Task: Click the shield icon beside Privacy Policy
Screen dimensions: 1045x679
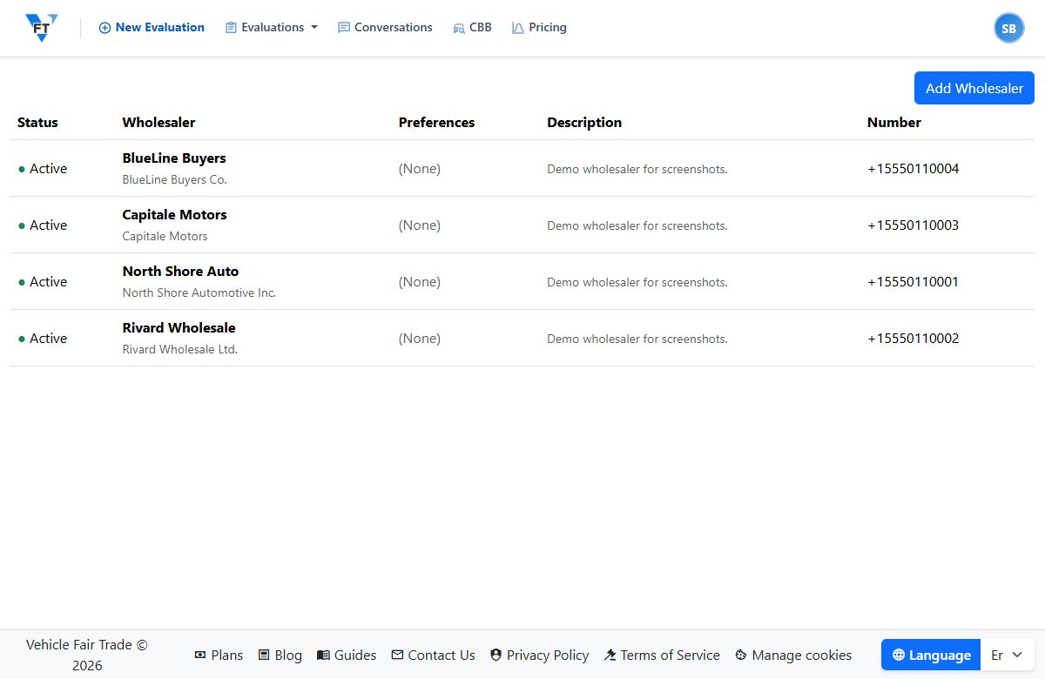Action: tap(496, 655)
